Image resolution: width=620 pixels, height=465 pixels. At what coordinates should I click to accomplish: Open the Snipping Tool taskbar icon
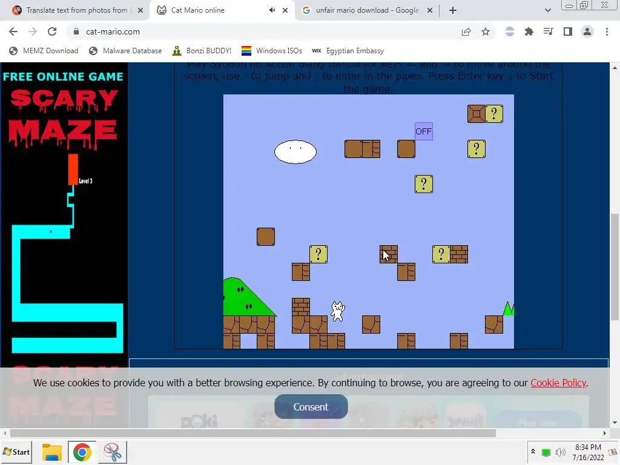coord(113,452)
